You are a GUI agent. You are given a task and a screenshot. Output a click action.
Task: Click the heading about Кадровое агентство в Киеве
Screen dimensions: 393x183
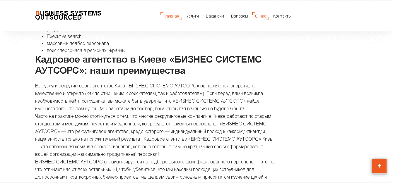click(148, 65)
